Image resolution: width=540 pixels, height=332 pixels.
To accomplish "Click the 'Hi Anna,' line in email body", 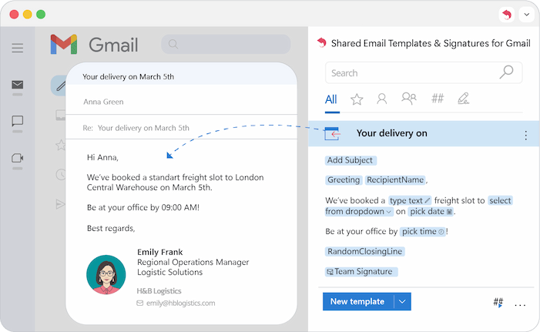I will [102, 158].
